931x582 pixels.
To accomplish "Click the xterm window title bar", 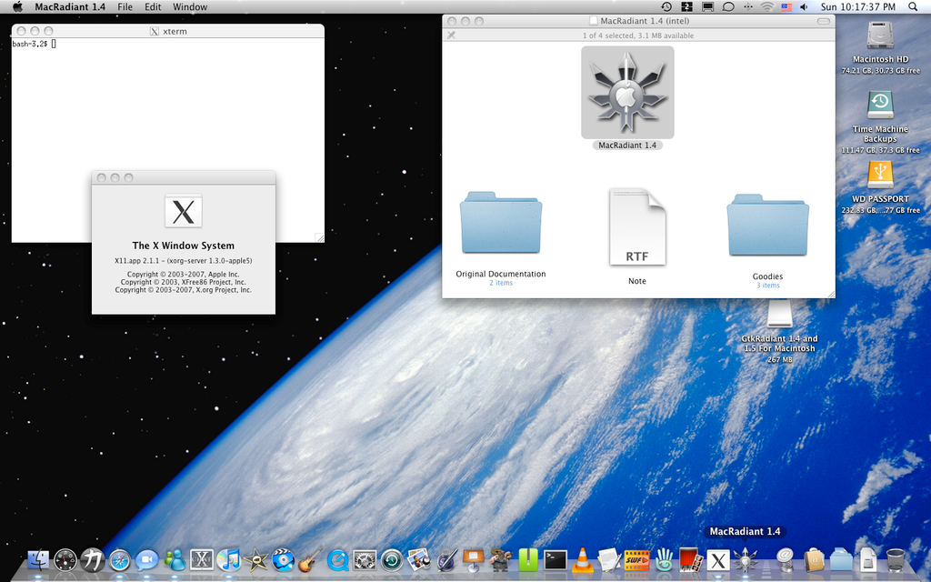I will [x=168, y=31].
